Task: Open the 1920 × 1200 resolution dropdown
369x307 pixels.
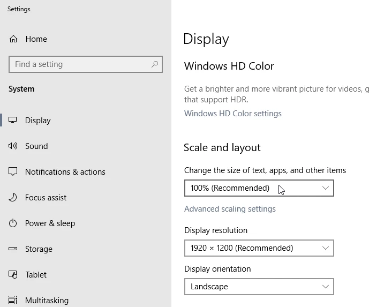Action: [x=259, y=248]
